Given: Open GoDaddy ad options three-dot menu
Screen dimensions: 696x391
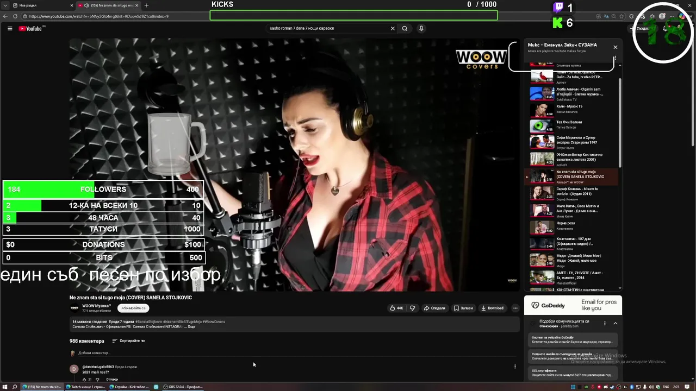Looking at the screenshot, I should (605, 323).
